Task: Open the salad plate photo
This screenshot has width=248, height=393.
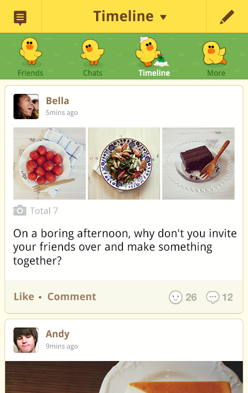Action: 124,163
